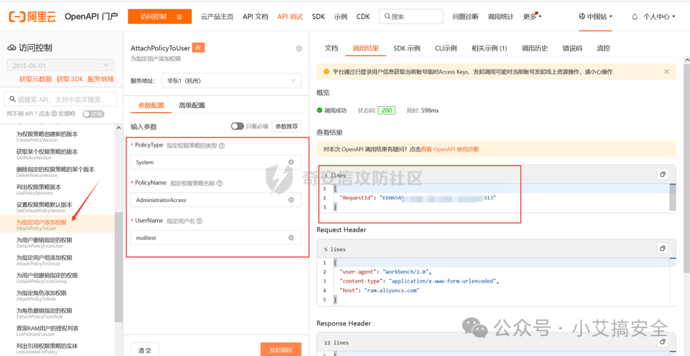The width and height of the screenshot is (690, 356).
Task: Switch to the CLI示例 tab
Action: coord(446,49)
